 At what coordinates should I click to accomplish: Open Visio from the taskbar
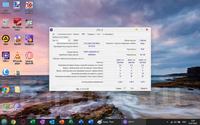point(81,122)
